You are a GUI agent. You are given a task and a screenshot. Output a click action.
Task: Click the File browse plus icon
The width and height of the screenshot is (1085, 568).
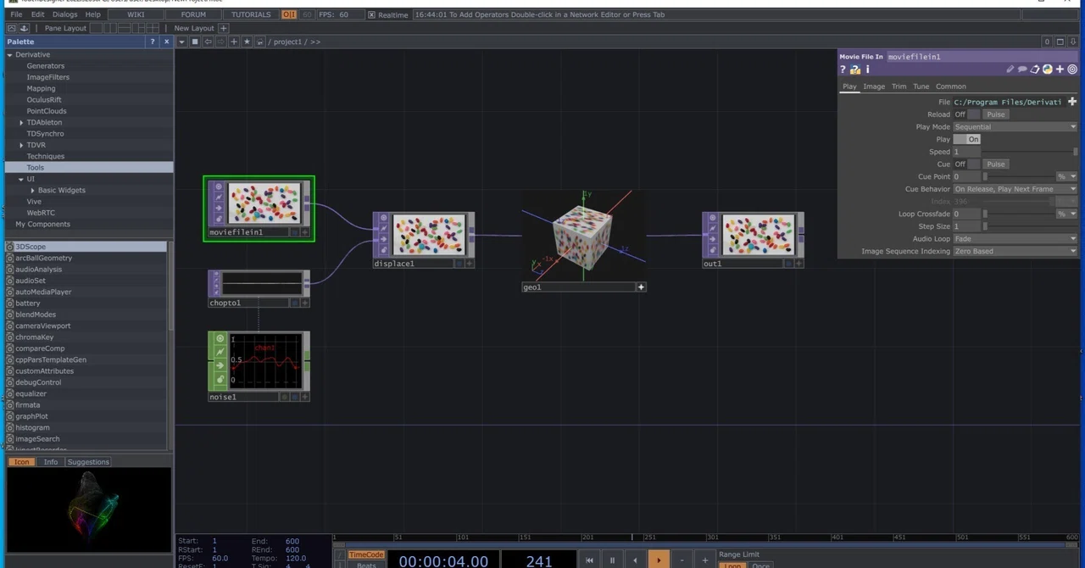1072,102
